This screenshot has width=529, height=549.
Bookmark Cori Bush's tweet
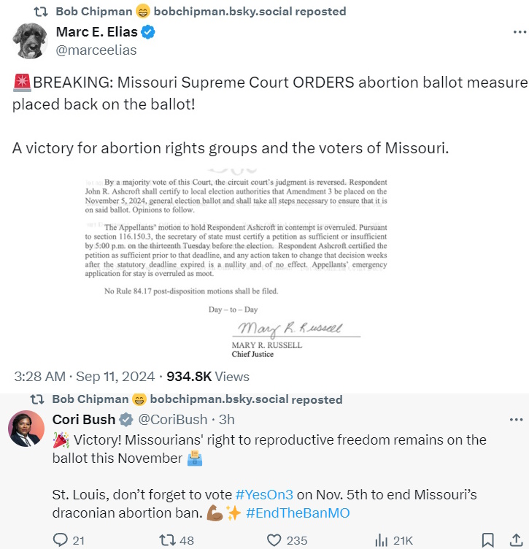pos(488,540)
